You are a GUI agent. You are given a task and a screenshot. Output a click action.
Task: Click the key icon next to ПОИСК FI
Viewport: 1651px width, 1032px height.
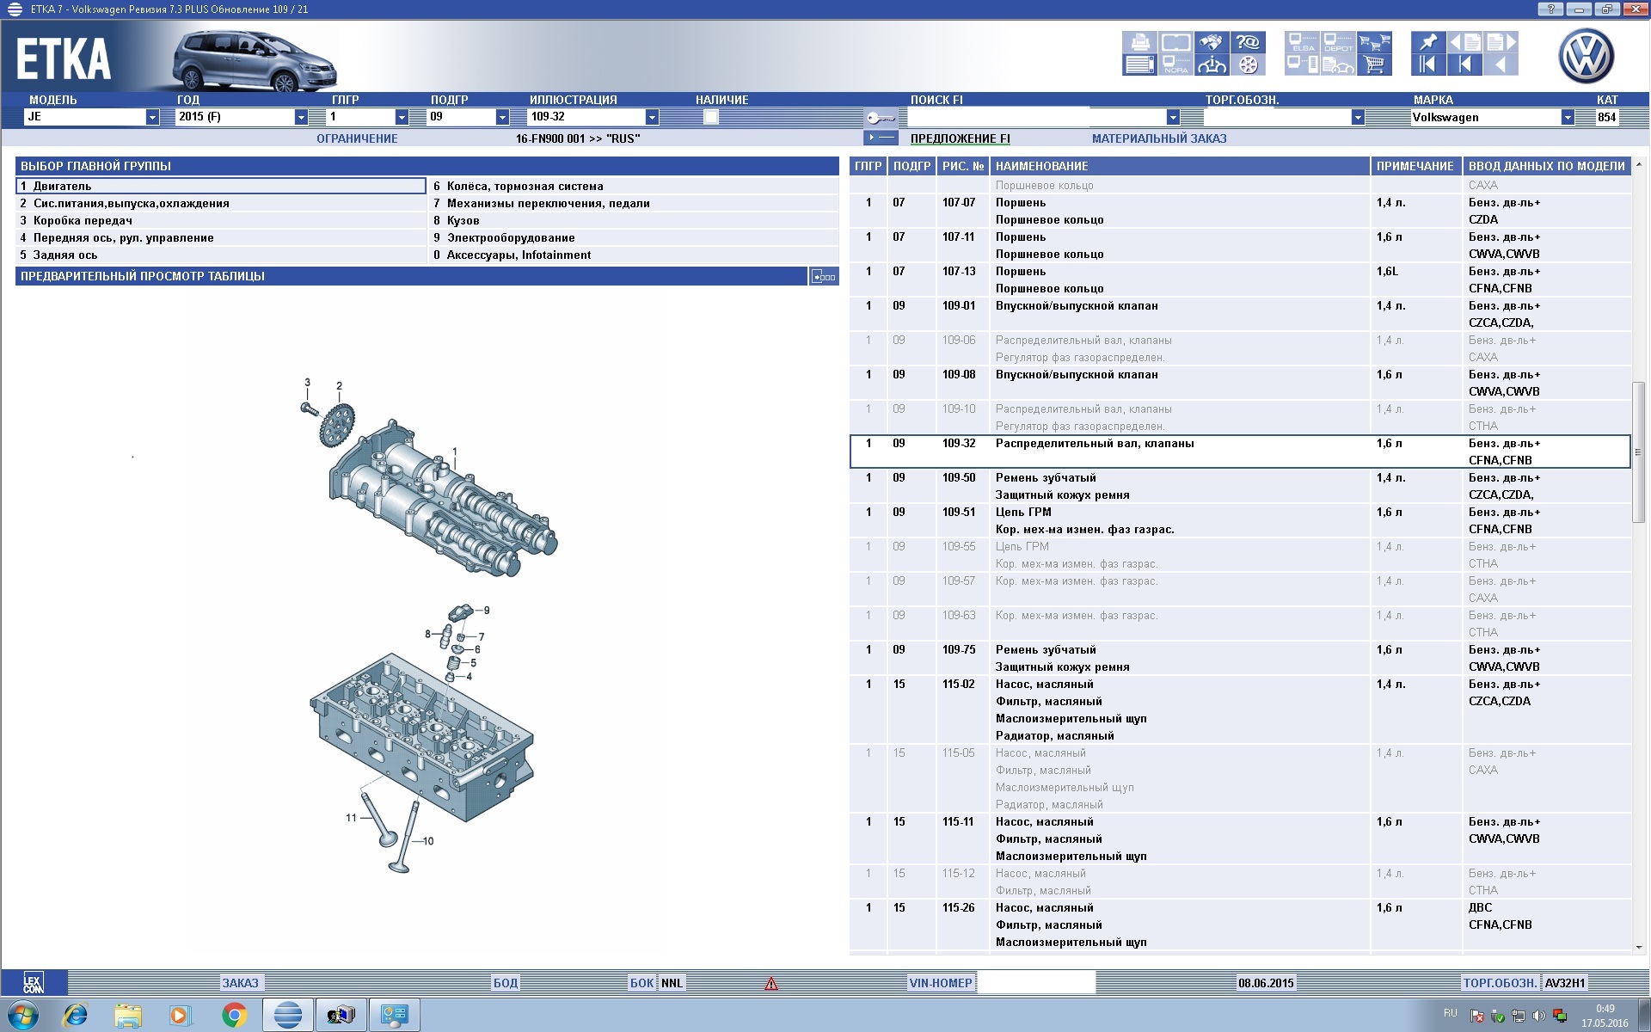click(x=881, y=118)
